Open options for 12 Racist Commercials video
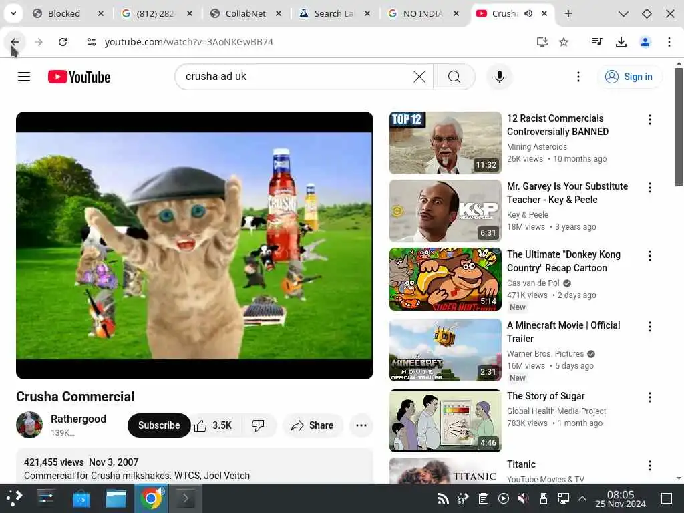This screenshot has width=684, height=513. pyautogui.click(x=649, y=120)
